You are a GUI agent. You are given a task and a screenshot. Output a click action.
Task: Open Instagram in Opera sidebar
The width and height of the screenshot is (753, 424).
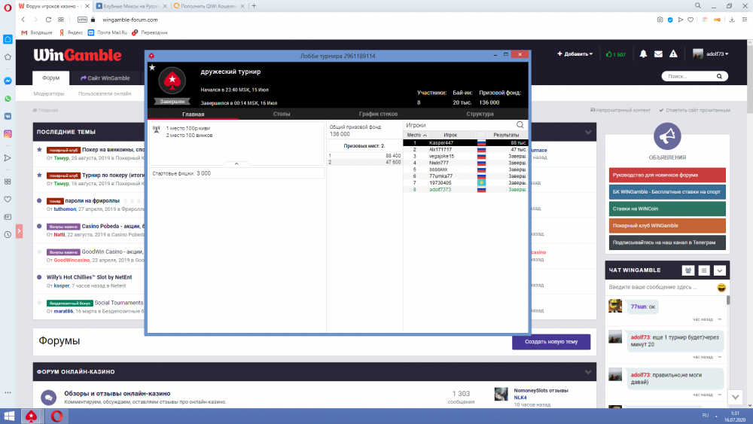point(8,133)
